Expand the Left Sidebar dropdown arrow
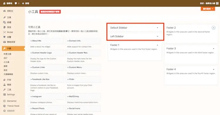This screenshot has height=115, width=220. point(158,36)
